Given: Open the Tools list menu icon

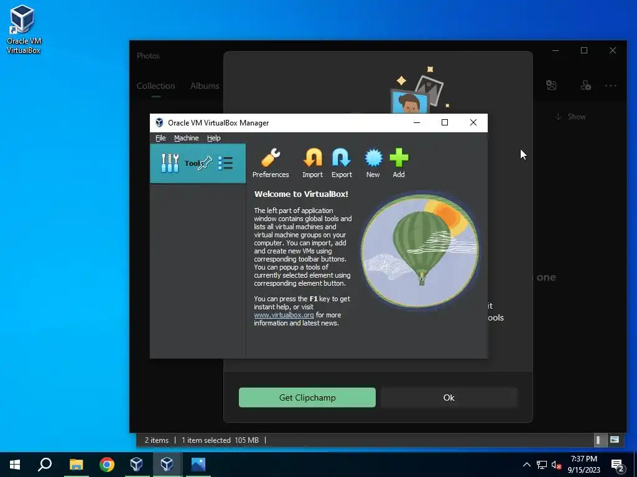Looking at the screenshot, I should coord(225,163).
